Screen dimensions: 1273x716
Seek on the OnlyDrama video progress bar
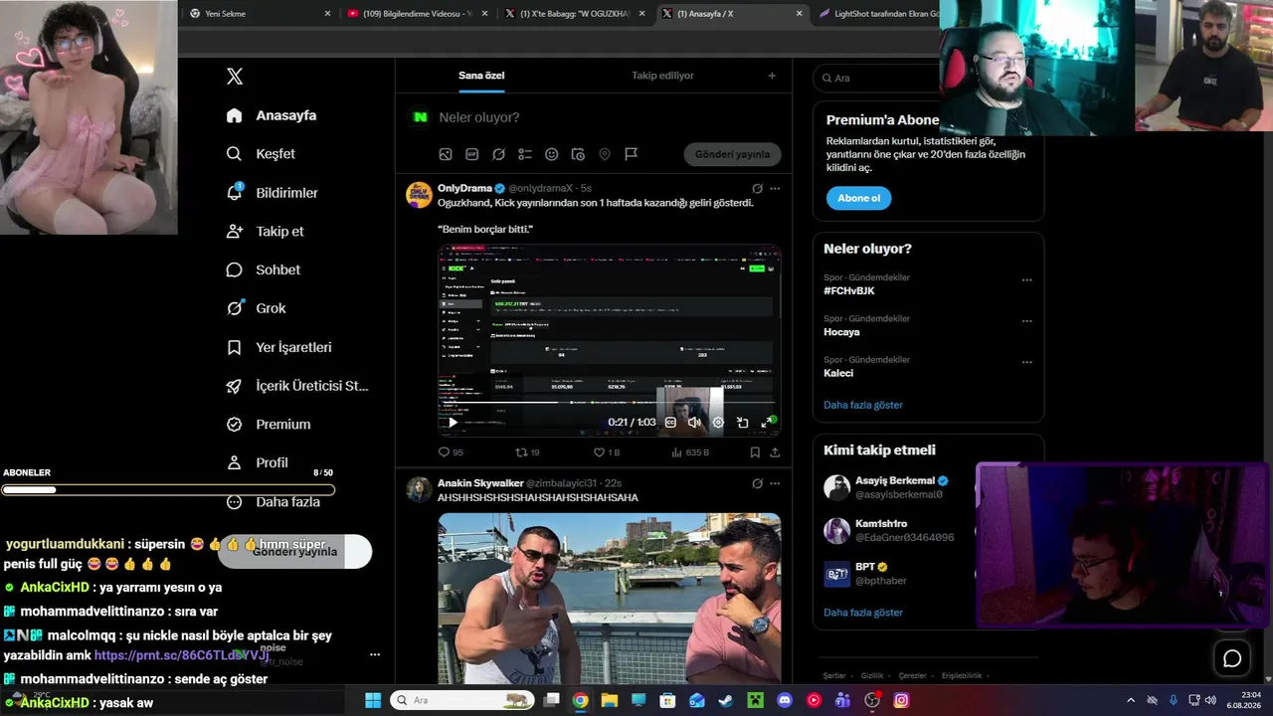(x=609, y=403)
